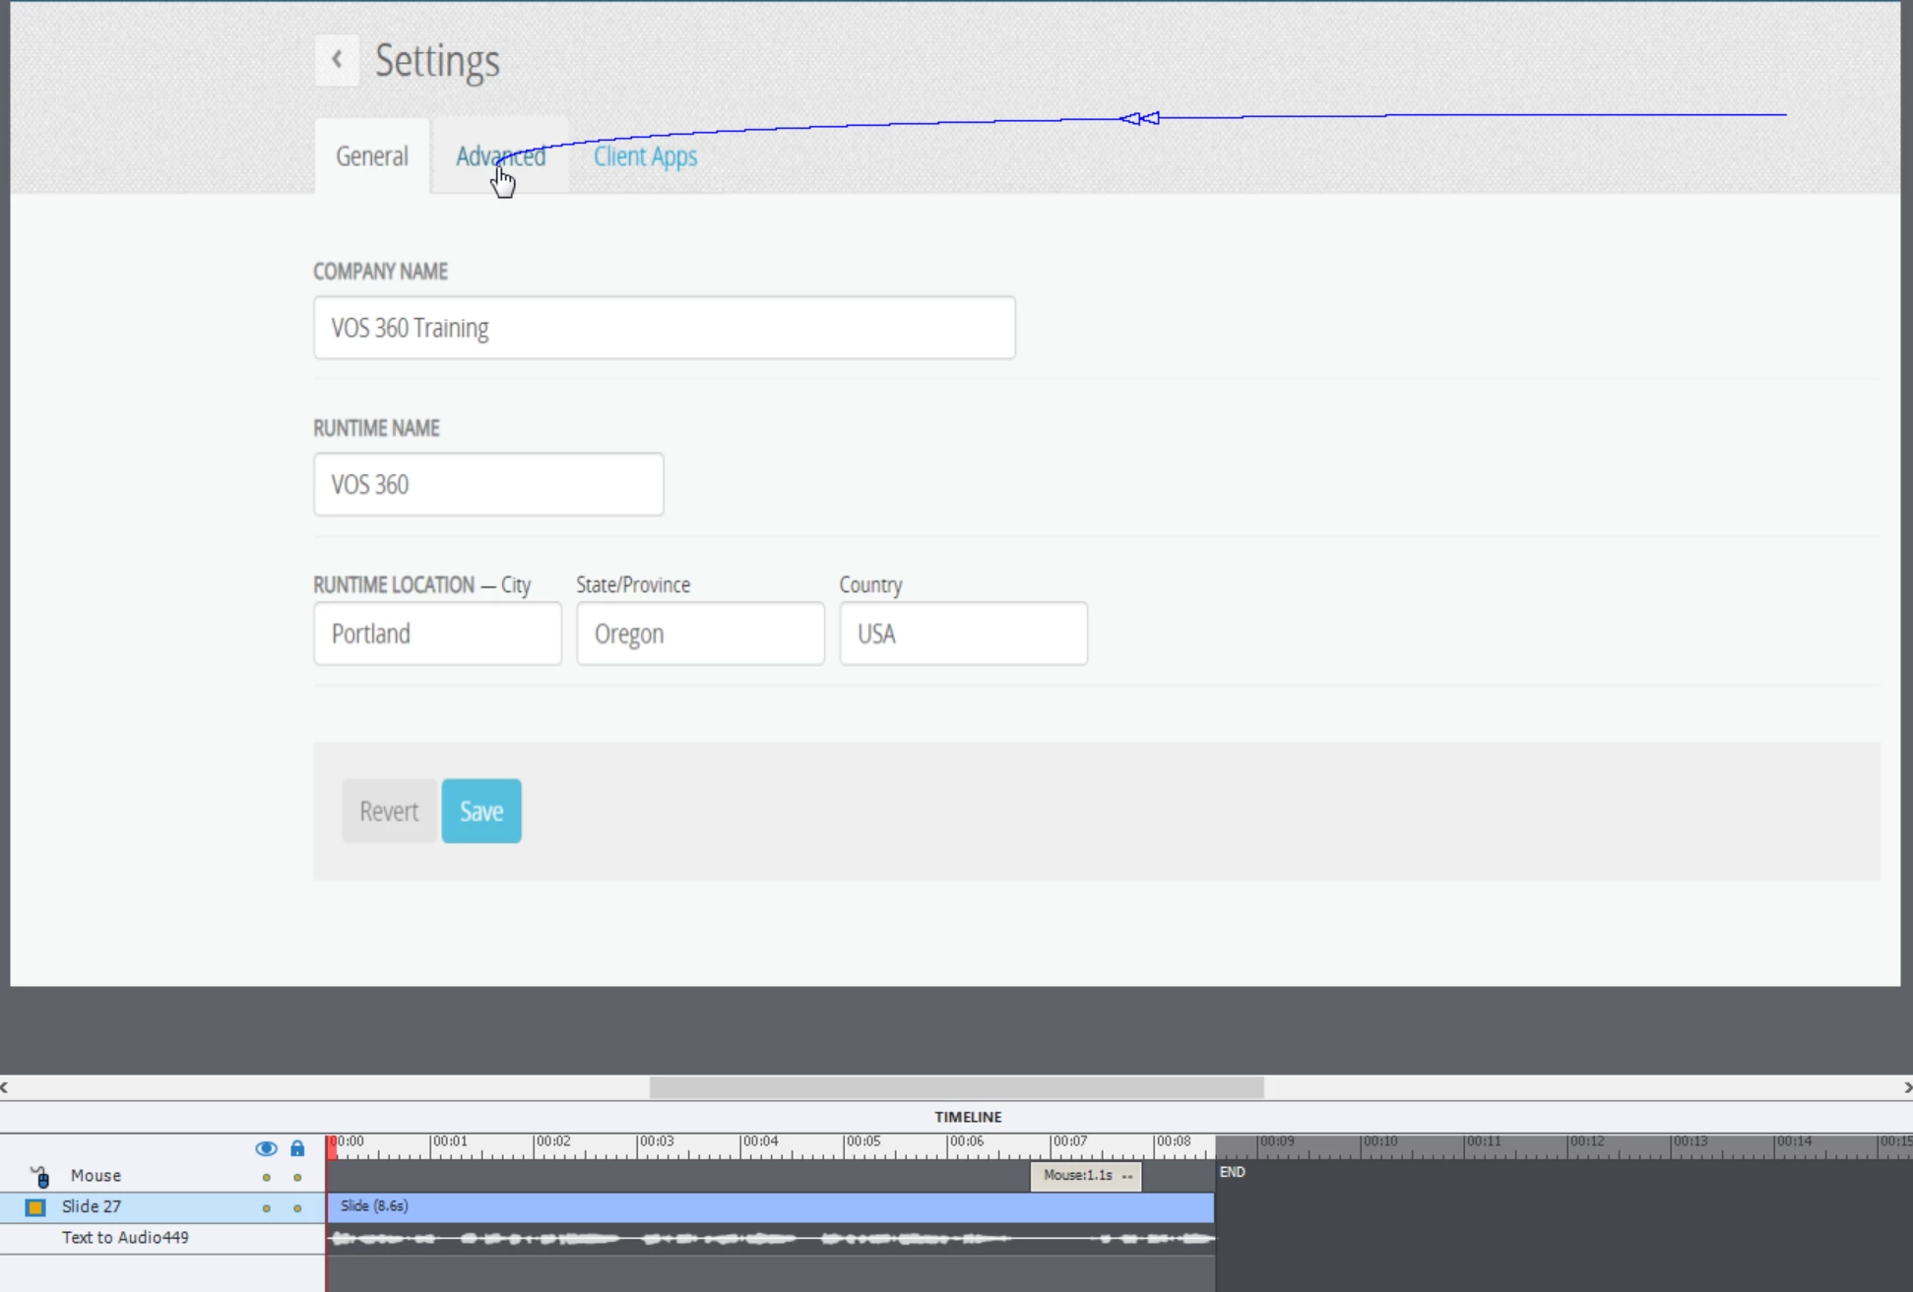Image resolution: width=1913 pixels, height=1292 pixels.
Task: Select the Slide (8.6s) timeline bar
Action: coord(771,1206)
